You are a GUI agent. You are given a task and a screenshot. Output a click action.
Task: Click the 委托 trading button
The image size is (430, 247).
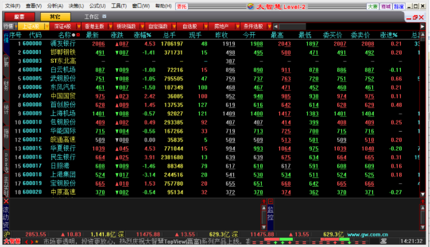(181, 6)
